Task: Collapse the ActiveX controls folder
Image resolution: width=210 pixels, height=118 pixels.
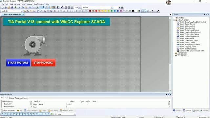Action: click(174, 20)
